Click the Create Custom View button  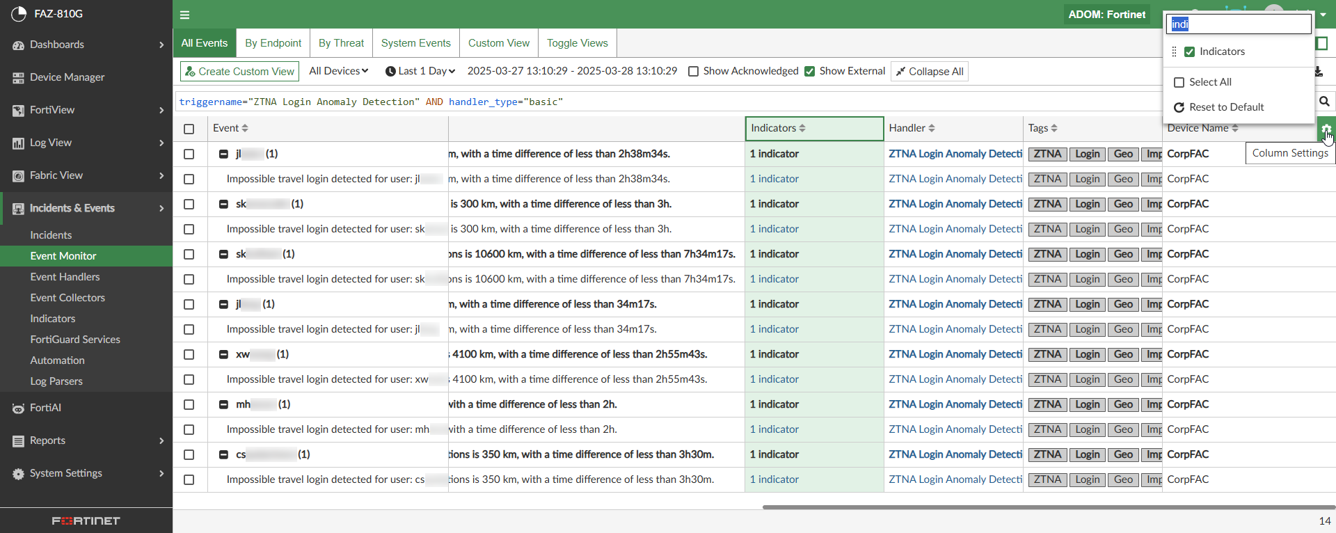pos(239,72)
